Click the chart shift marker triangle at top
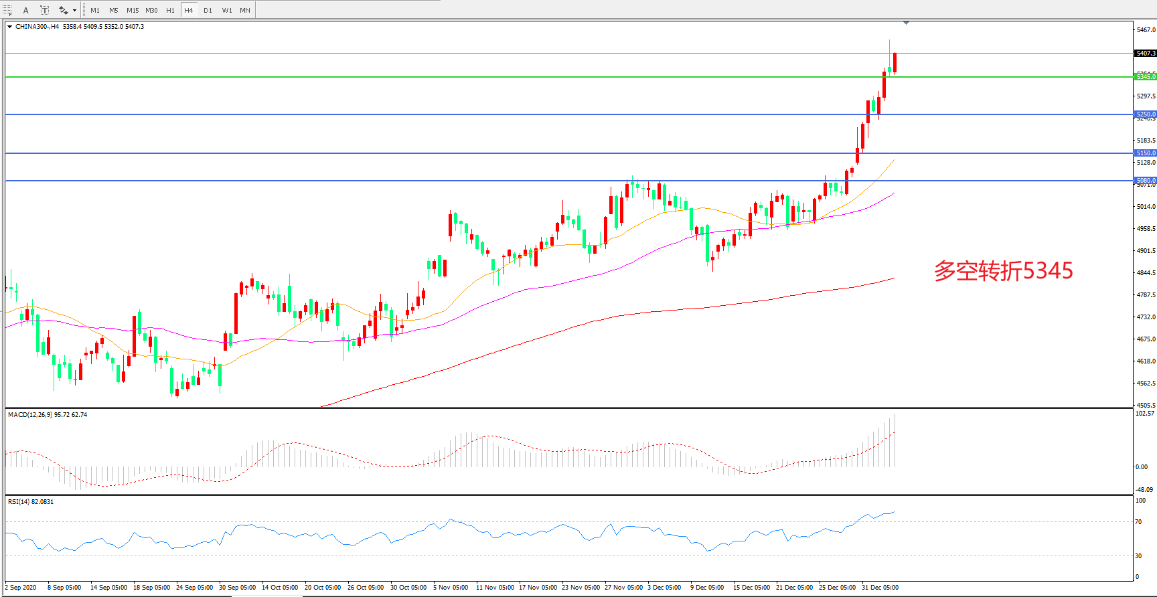Image resolution: width=1157 pixels, height=597 pixels. pos(906,23)
